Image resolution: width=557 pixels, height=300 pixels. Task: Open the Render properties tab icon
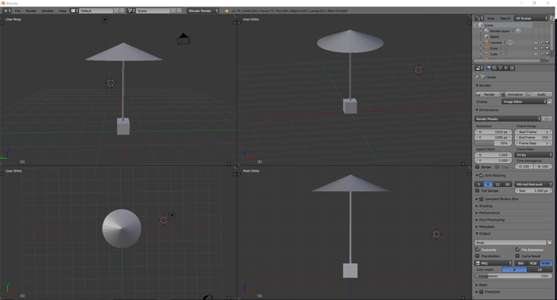(x=489, y=68)
